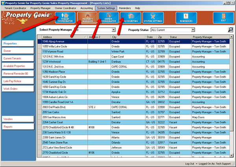Sort by Property Manager column header
236x167 pixels.
tap(210, 37)
